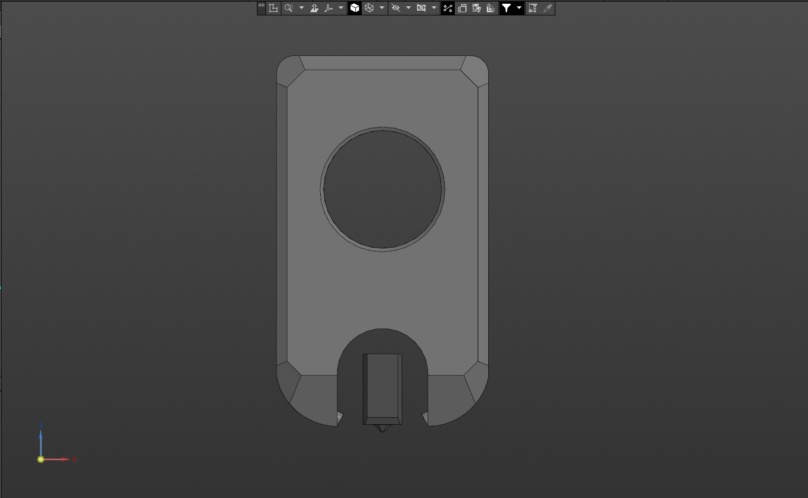Toggle the highlighted connected-nodes icon
Viewport: 808px width, 498px height.
pyautogui.click(x=448, y=8)
